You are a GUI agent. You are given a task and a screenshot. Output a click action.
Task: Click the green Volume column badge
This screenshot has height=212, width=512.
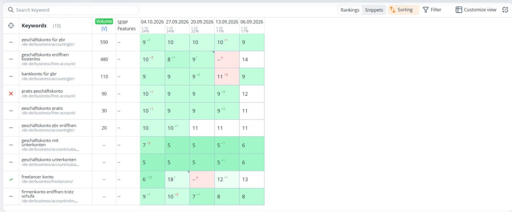(104, 21)
